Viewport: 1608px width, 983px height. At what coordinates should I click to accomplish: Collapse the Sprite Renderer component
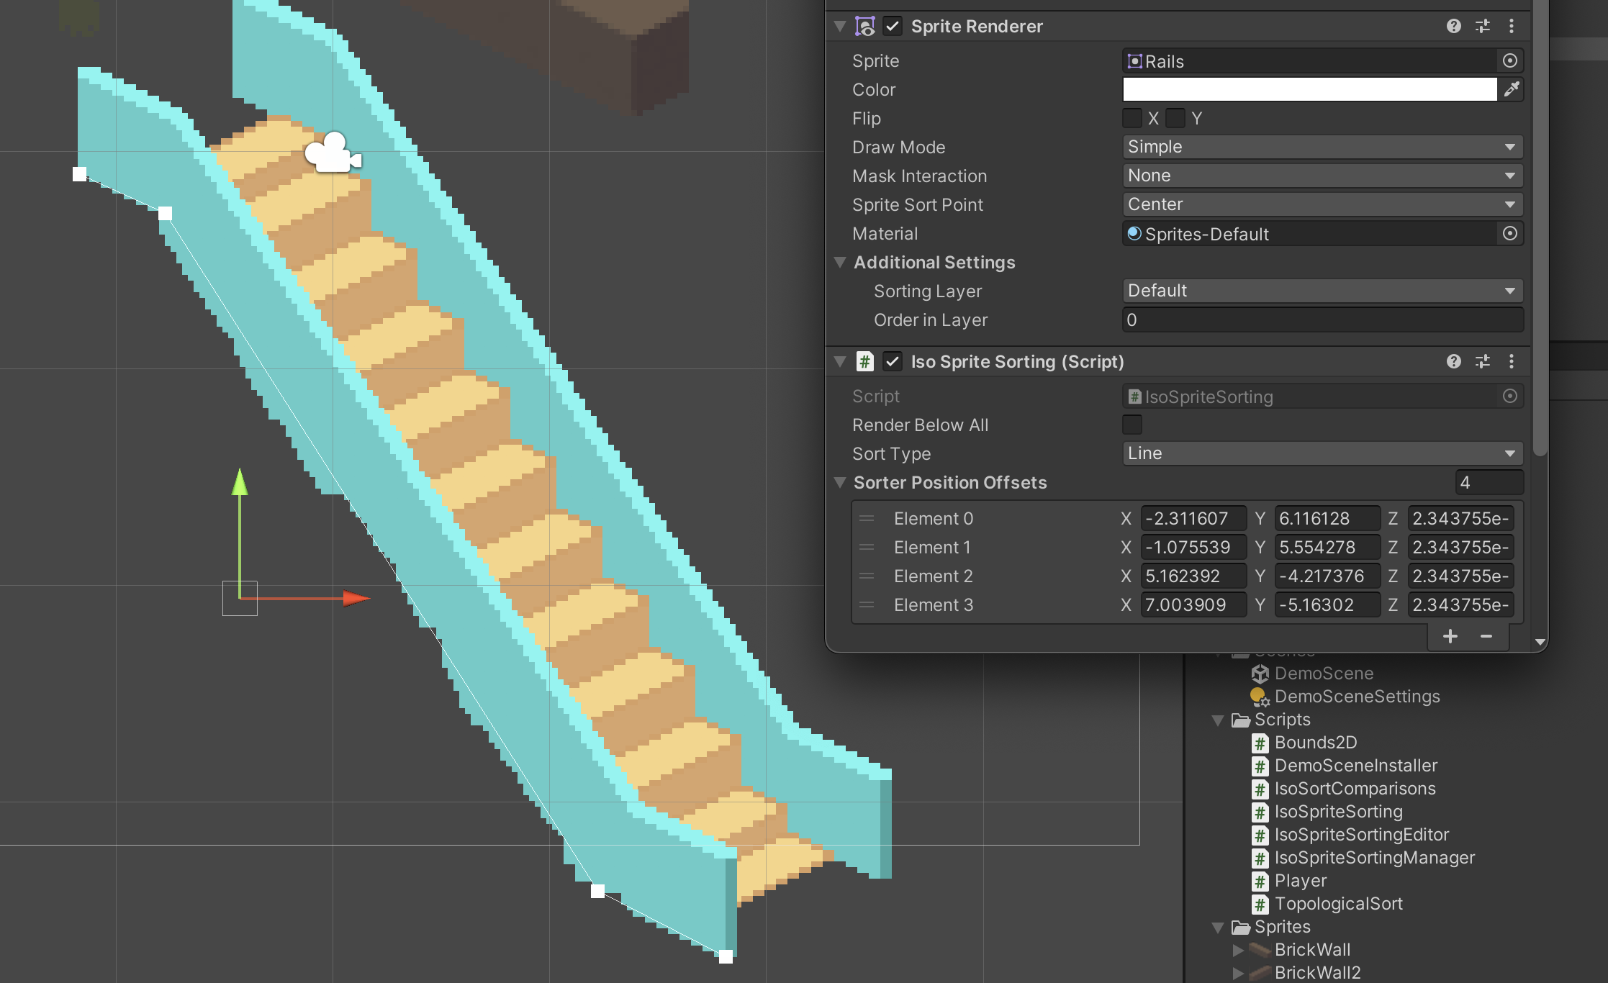point(840,27)
